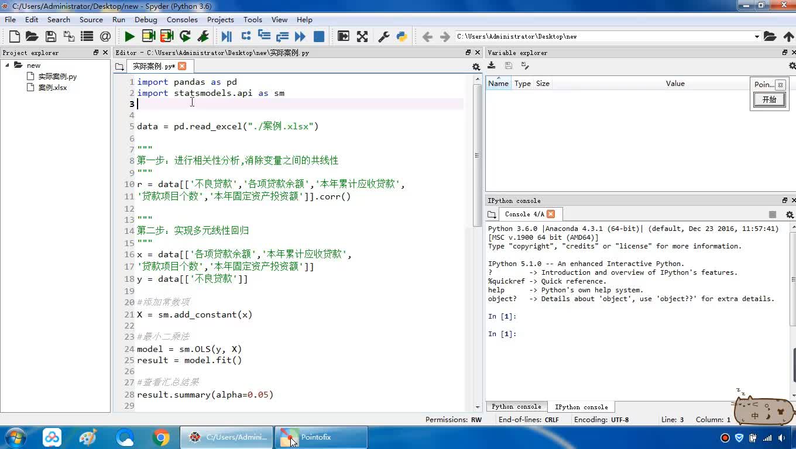
Task: Click the 开始 button in Pointofix
Action: 768,100
